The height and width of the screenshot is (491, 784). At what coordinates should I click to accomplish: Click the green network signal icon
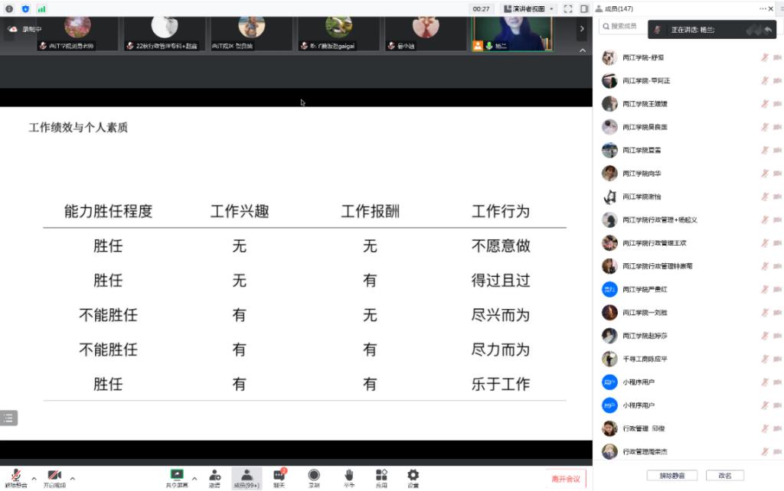click(41, 8)
